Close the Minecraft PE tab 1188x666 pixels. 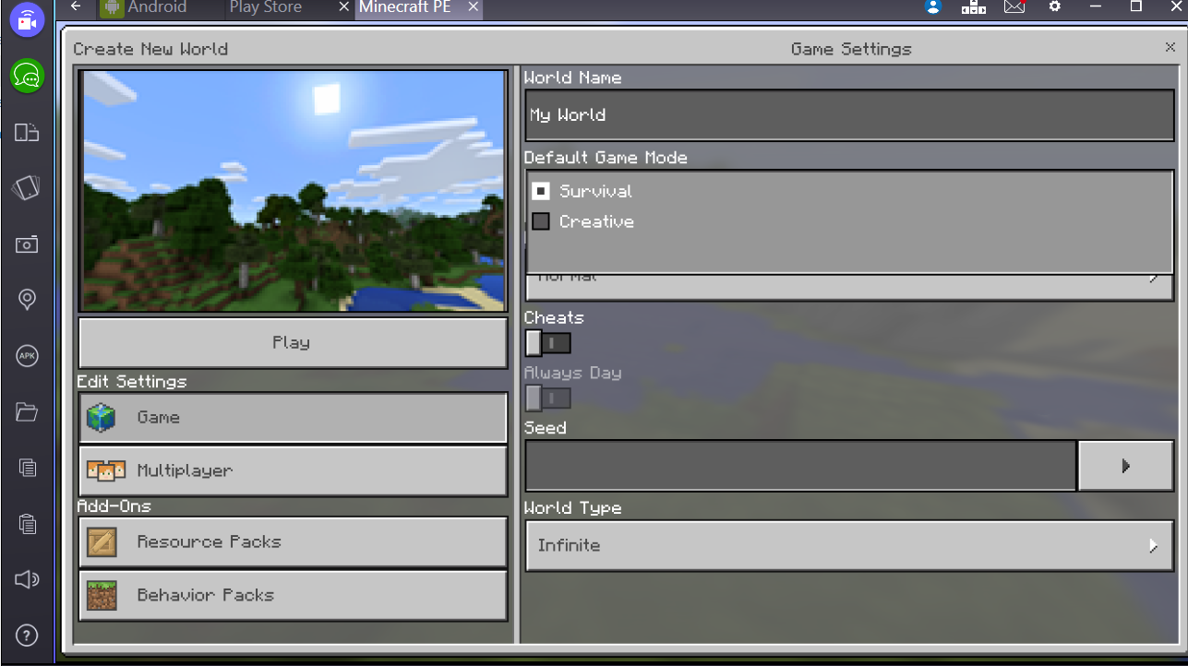[x=474, y=7]
